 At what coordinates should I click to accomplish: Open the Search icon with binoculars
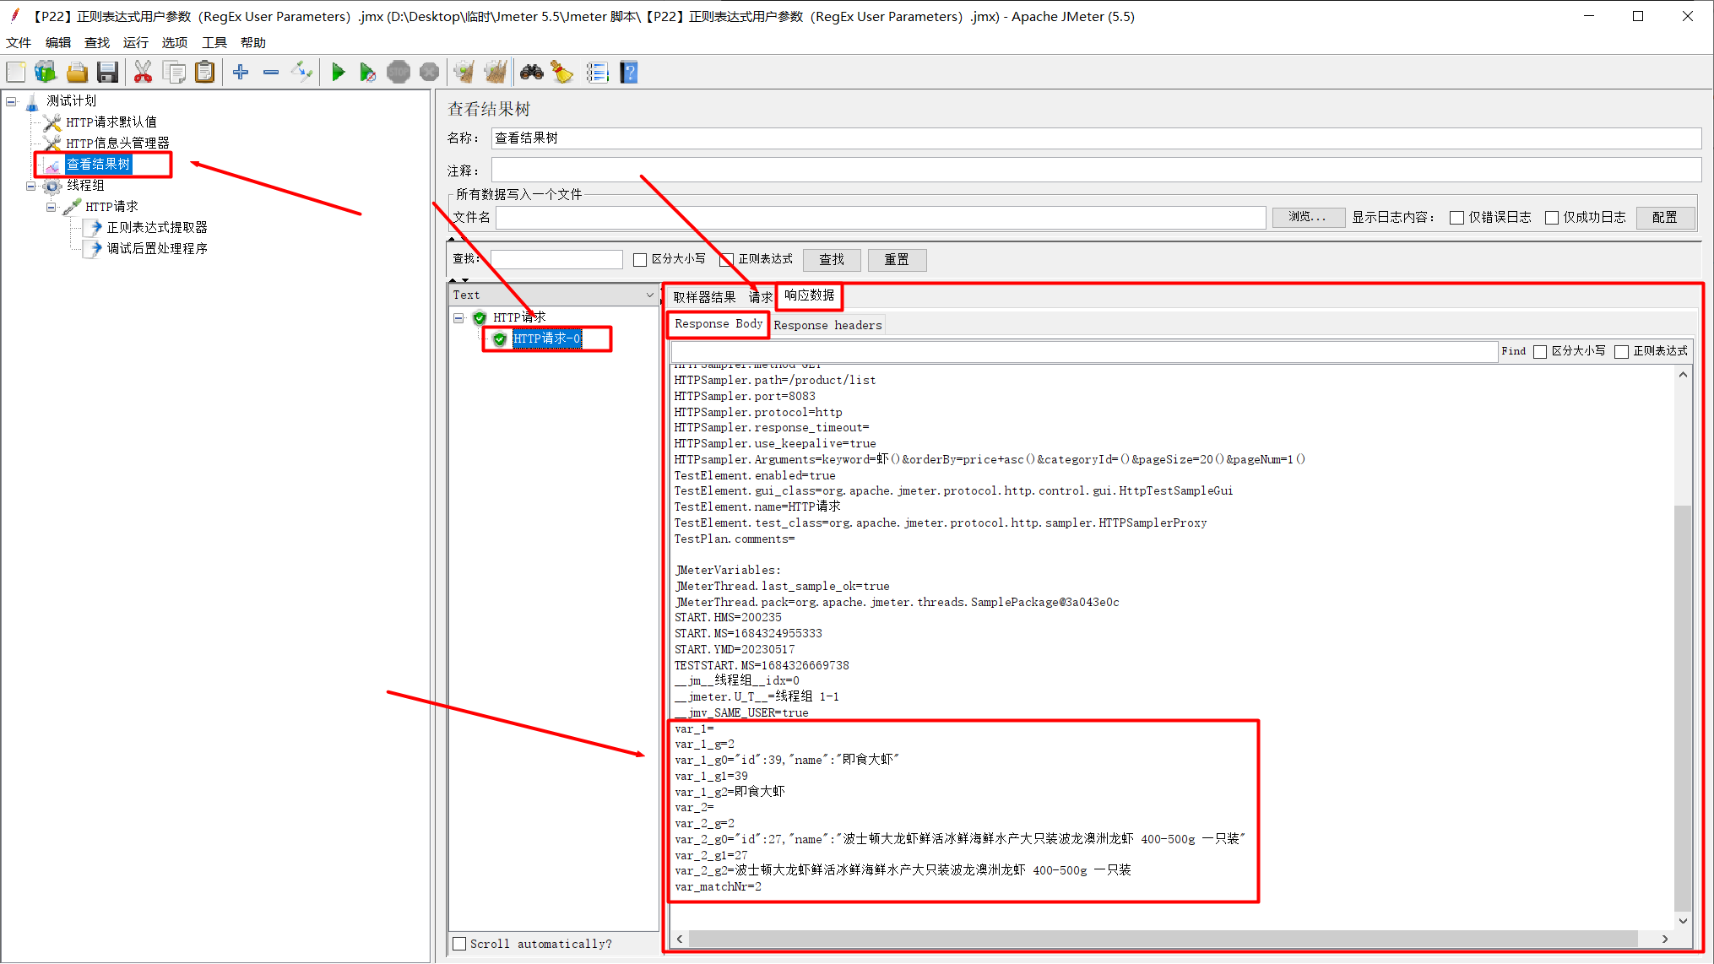pyautogui.click(x=531, y=72)
